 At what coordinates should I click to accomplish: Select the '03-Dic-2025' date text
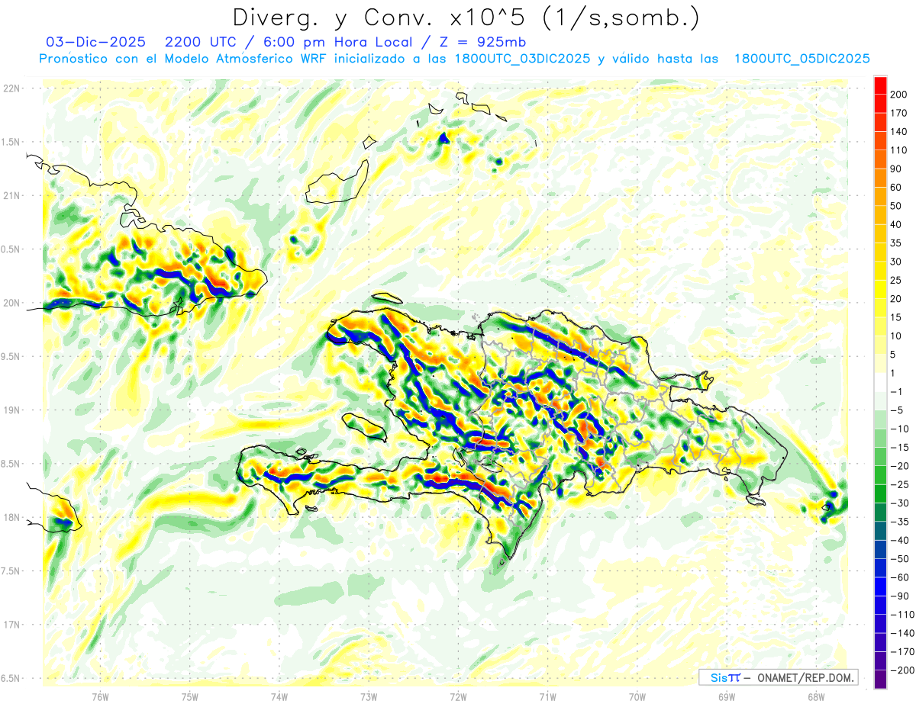[95, 41]
